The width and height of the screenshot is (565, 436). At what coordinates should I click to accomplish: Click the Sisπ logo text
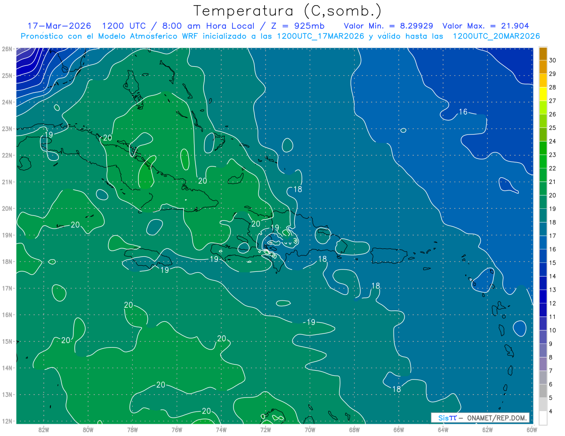447,418
